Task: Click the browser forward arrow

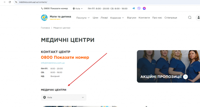Action: click(4, 2)
